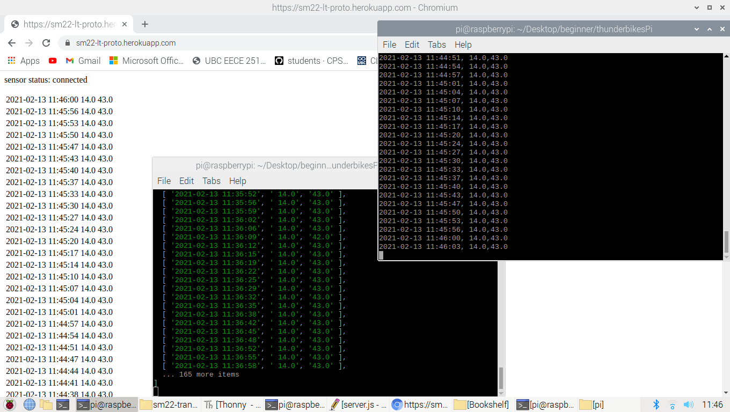The height and width of the screenshot is (412, 730).
Task: Open the Gmail bookmark
Action: pos(83,61)
